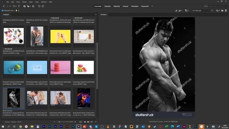Rotate image counterclockwise
Image resolution: width=229 pixels, height=129 pixels.
click(39, 6)
